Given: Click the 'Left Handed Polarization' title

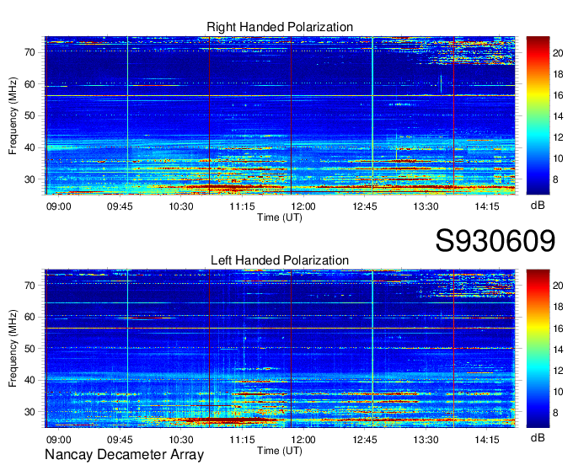Looking at the screenshot, I should tap(280, 260).
